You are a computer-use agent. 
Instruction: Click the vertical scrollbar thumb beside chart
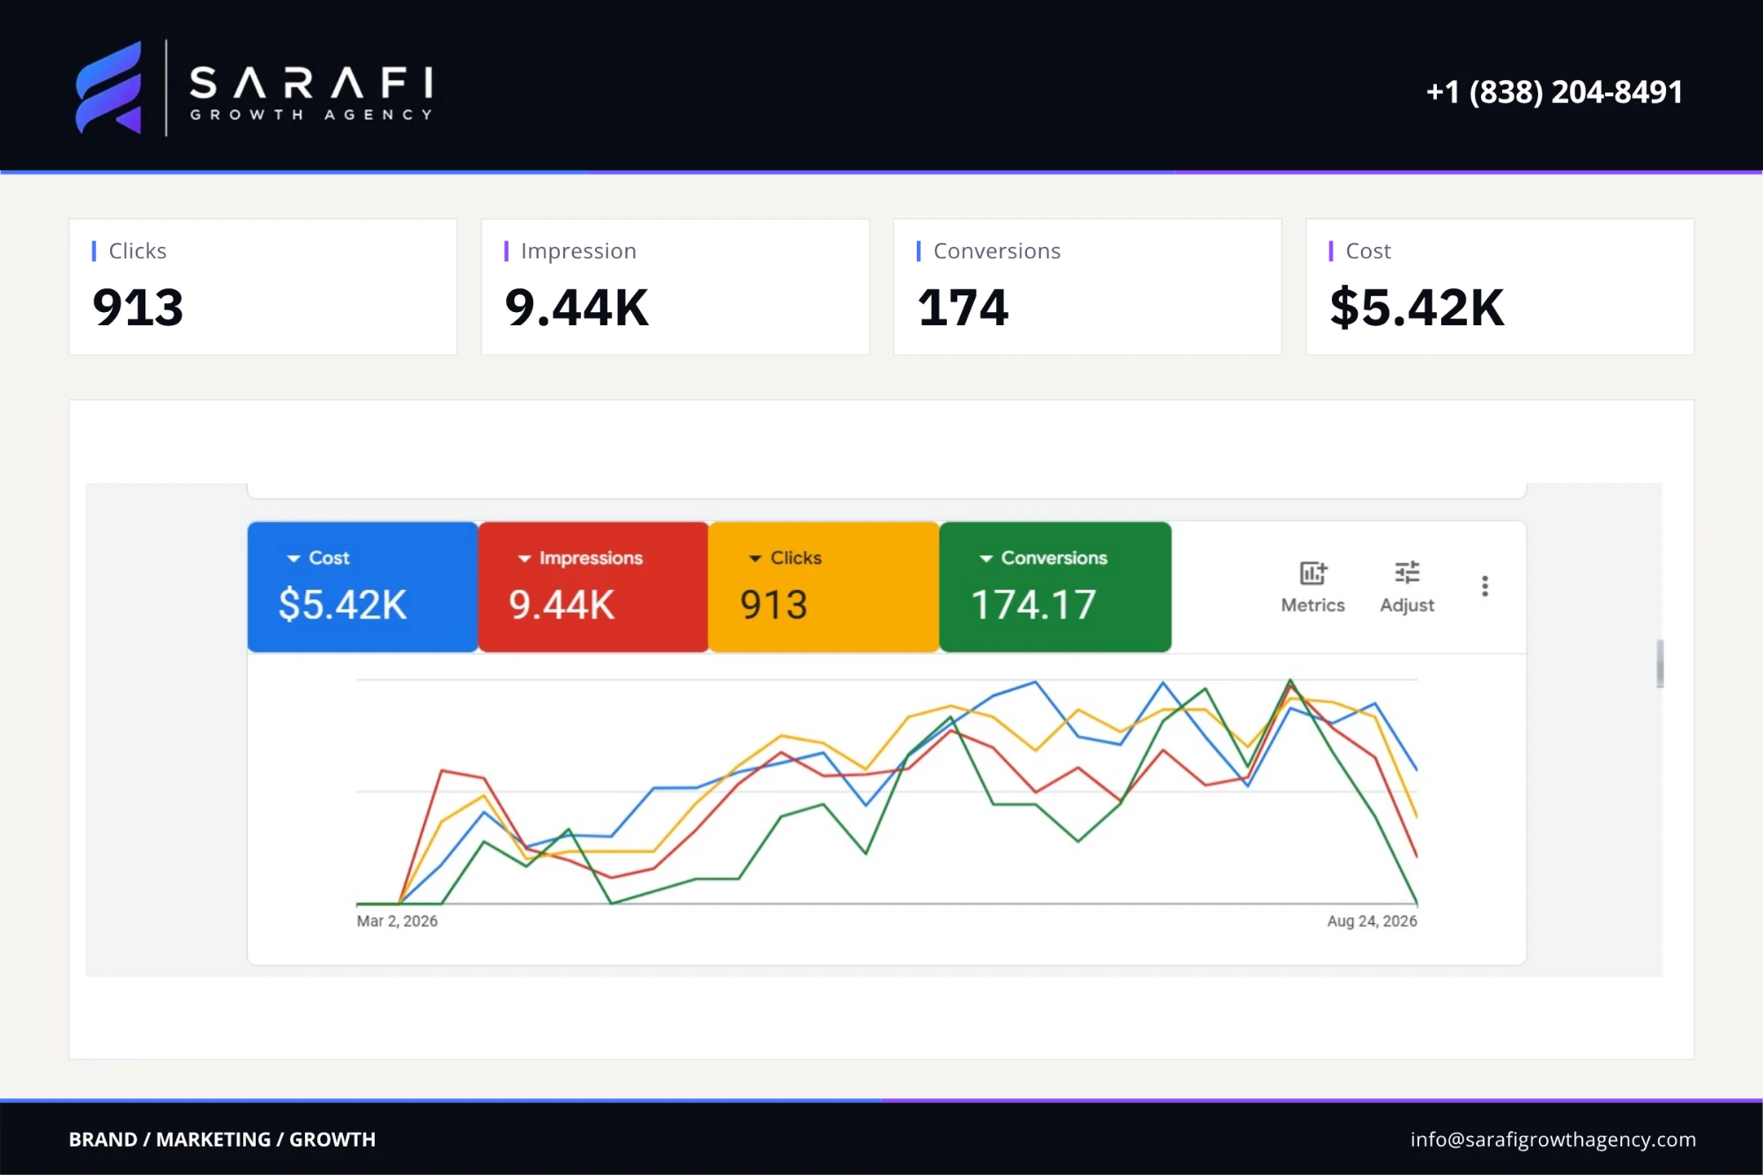coord(1660,663)
